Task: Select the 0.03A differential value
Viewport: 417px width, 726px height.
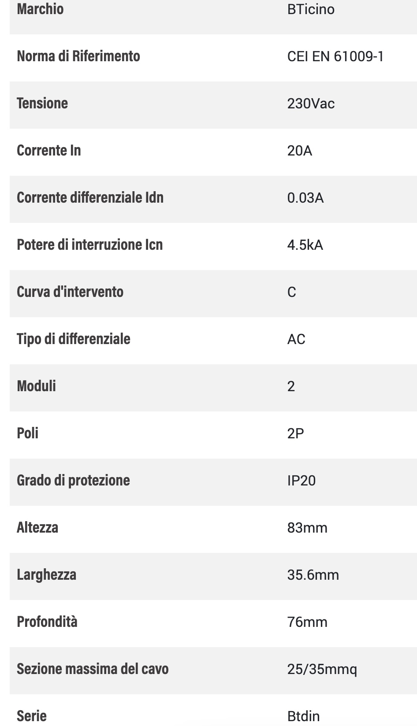Action: click(305, 198)
